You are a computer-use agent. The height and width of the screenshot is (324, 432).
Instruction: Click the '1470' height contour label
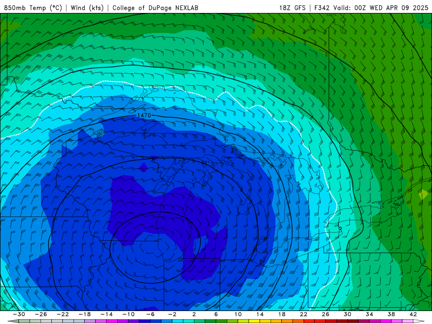click(144, 116)
